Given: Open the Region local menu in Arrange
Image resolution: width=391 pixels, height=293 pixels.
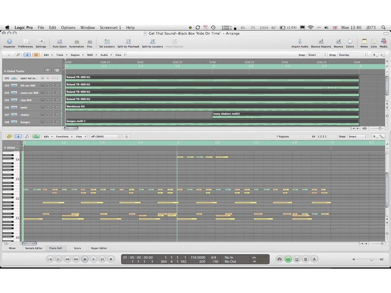Looking at the screenshot, I should tap(77, 55).
